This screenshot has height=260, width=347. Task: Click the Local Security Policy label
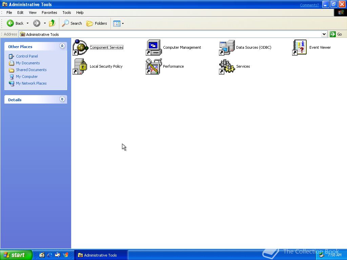click(106, 66)
